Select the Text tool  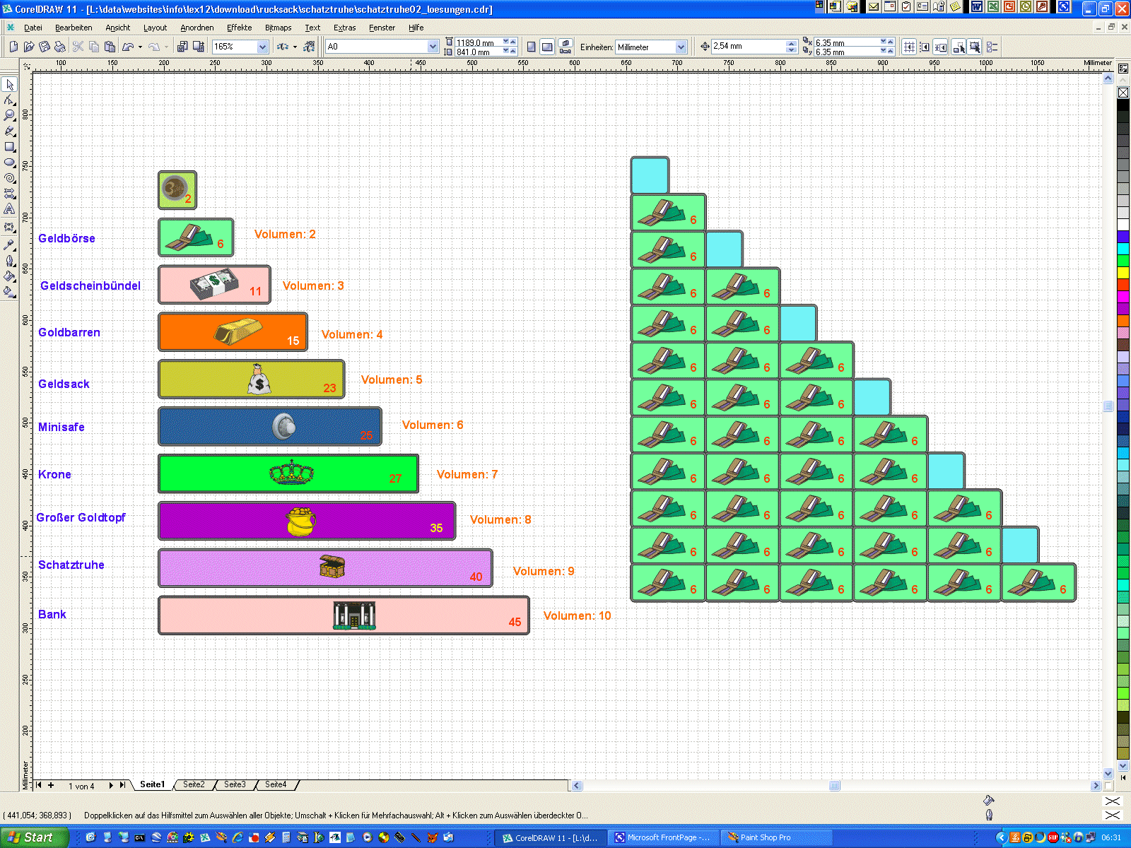click(x=10, y=209)
